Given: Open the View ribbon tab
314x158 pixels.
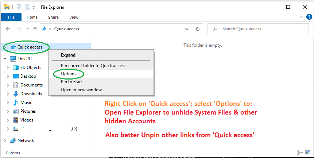Looking at the screenshot, I should click(x=74, y=17).
